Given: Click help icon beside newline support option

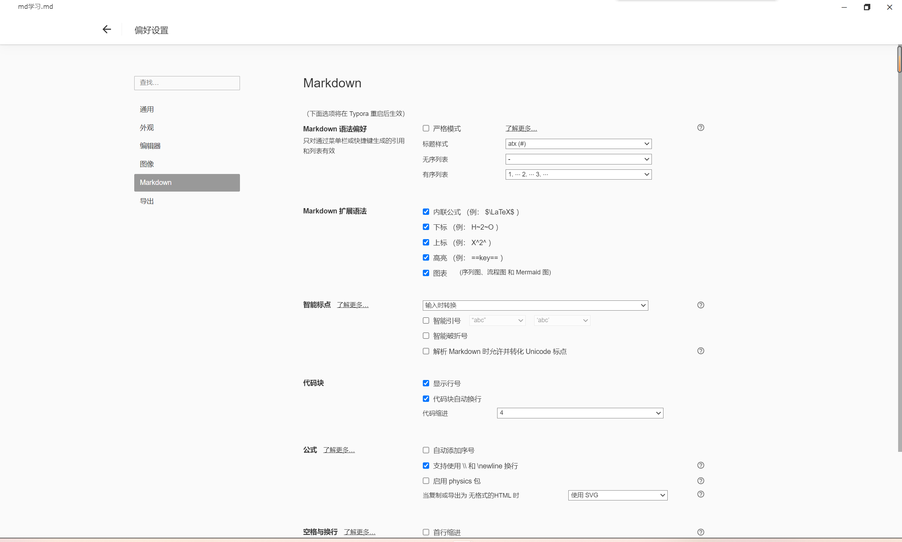Looking at the screenshot, I should click(x=700, y=465).
